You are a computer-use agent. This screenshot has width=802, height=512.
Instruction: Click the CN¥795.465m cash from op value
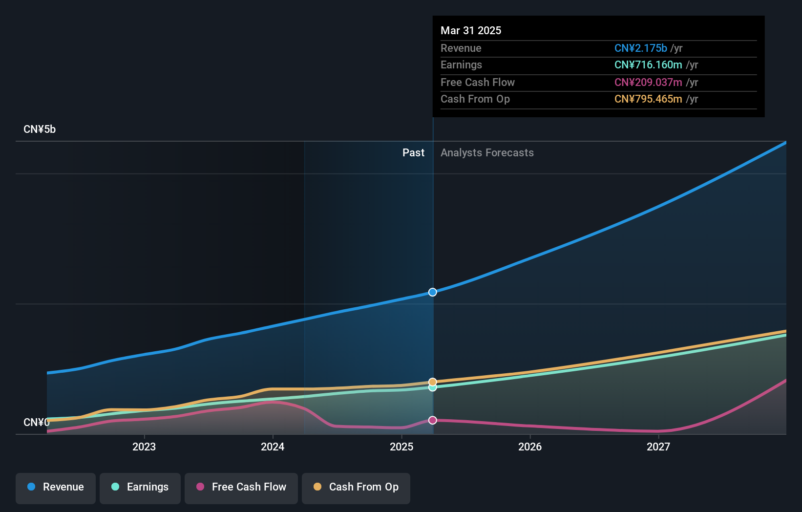pos(648,99)
